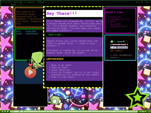Click the GIR dog peeking at bottom
Image resolution: width=151 pixels, height=113 pixels.
pyautogui.click(x=55, y=99)
